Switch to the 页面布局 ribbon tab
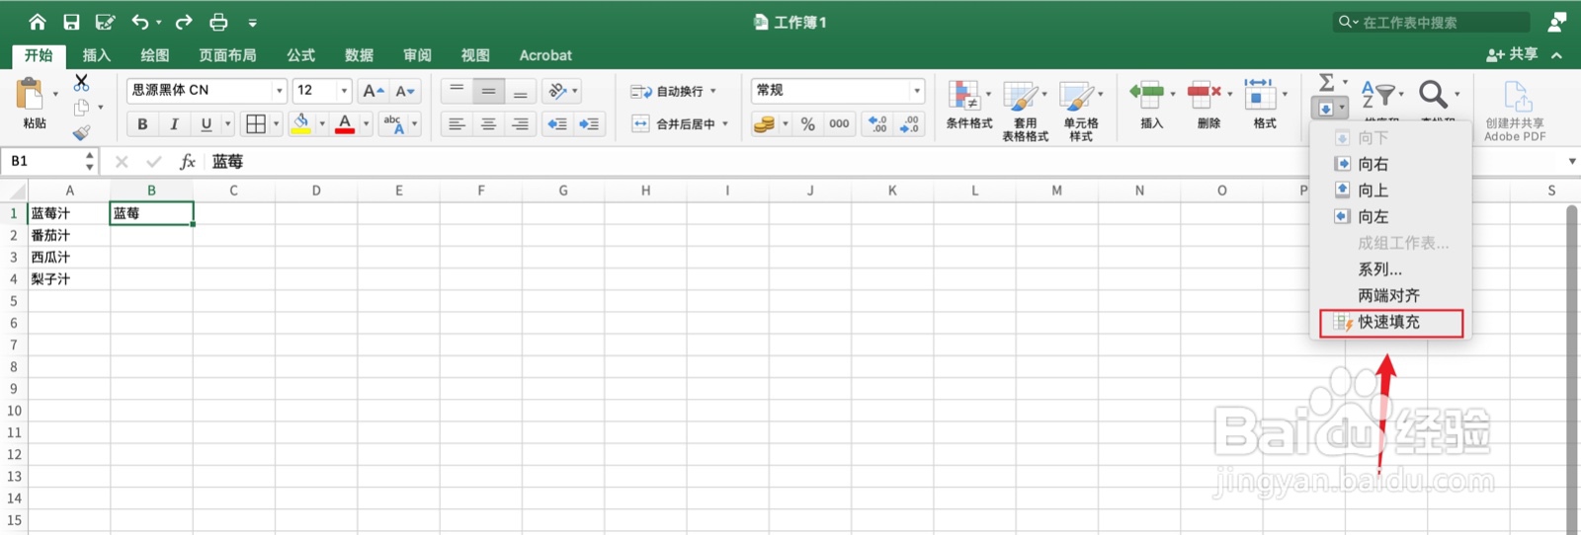The height and width of the screenshot is (535, 1581). pyautogui.click(x=227, y=55)
